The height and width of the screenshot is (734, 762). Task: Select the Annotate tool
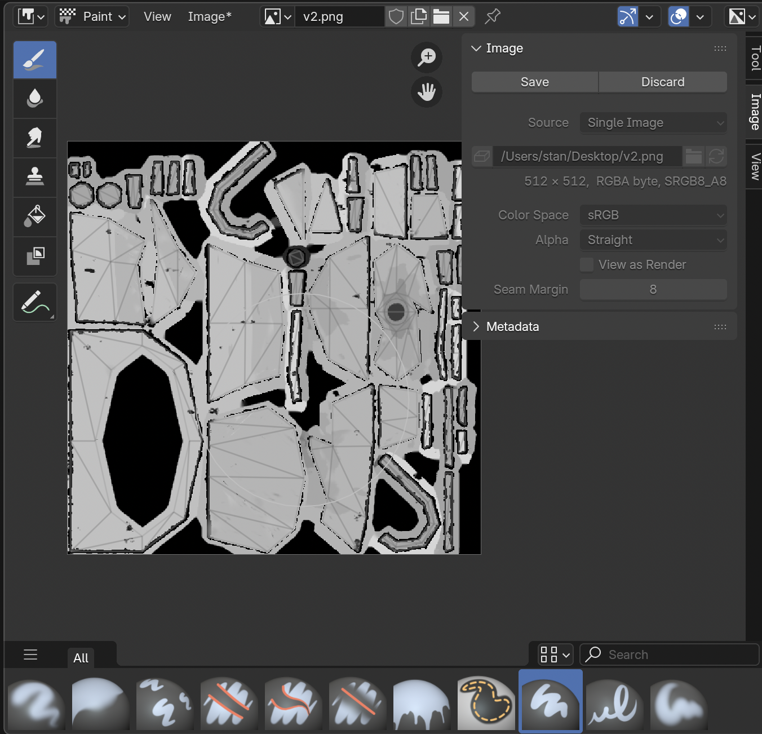[35, 302]
